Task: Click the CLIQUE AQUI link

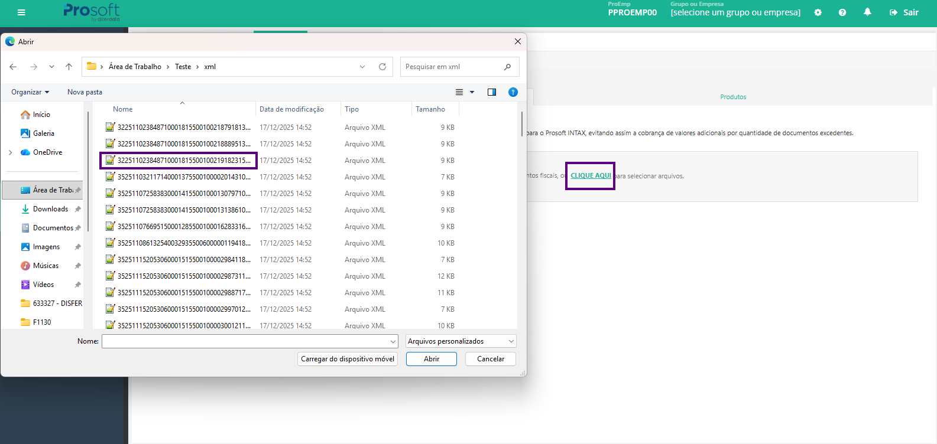Action: (590, 176)
